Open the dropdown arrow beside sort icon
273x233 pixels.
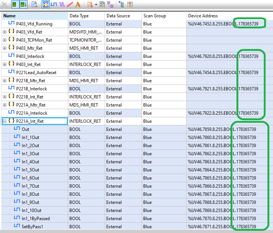[96, 5]
